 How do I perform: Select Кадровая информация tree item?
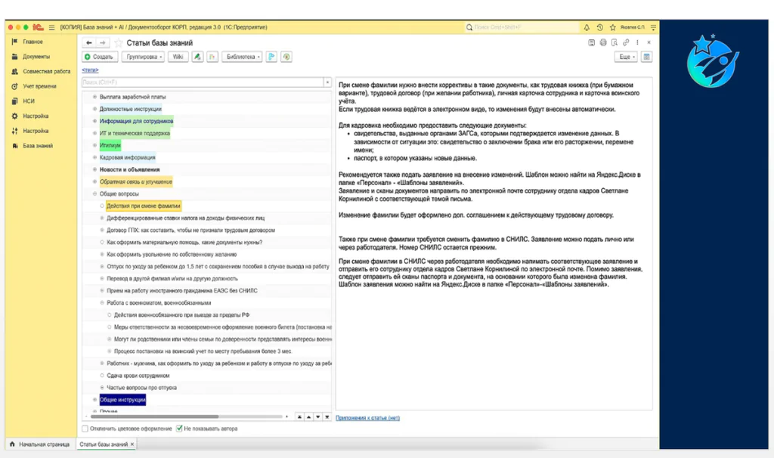pos(127,157)
